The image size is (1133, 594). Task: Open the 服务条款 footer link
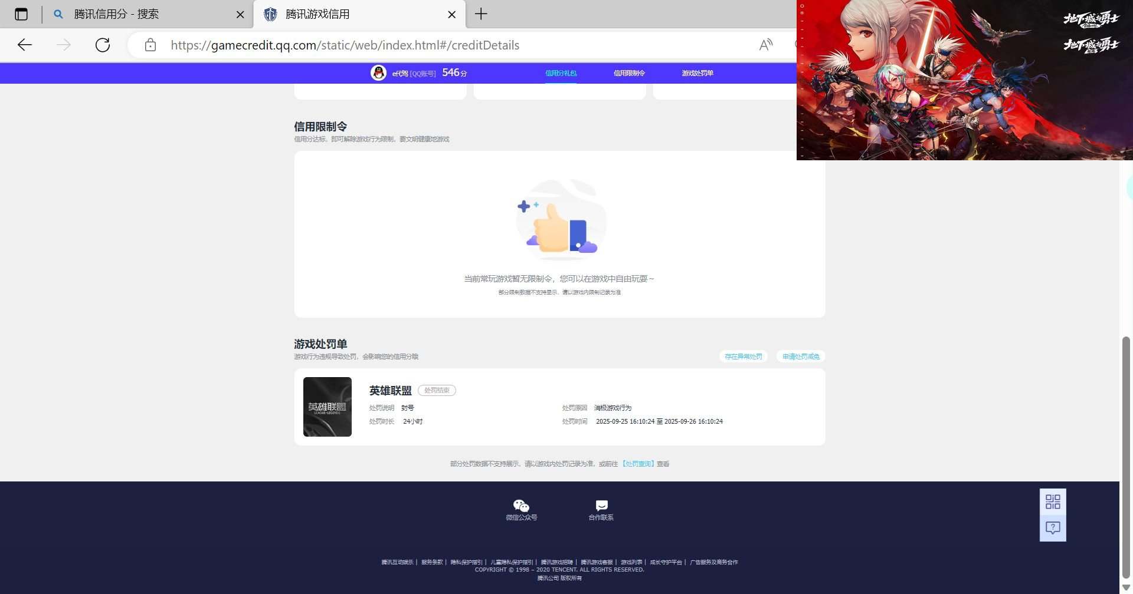pyautogui.click(x=432, y=562)
